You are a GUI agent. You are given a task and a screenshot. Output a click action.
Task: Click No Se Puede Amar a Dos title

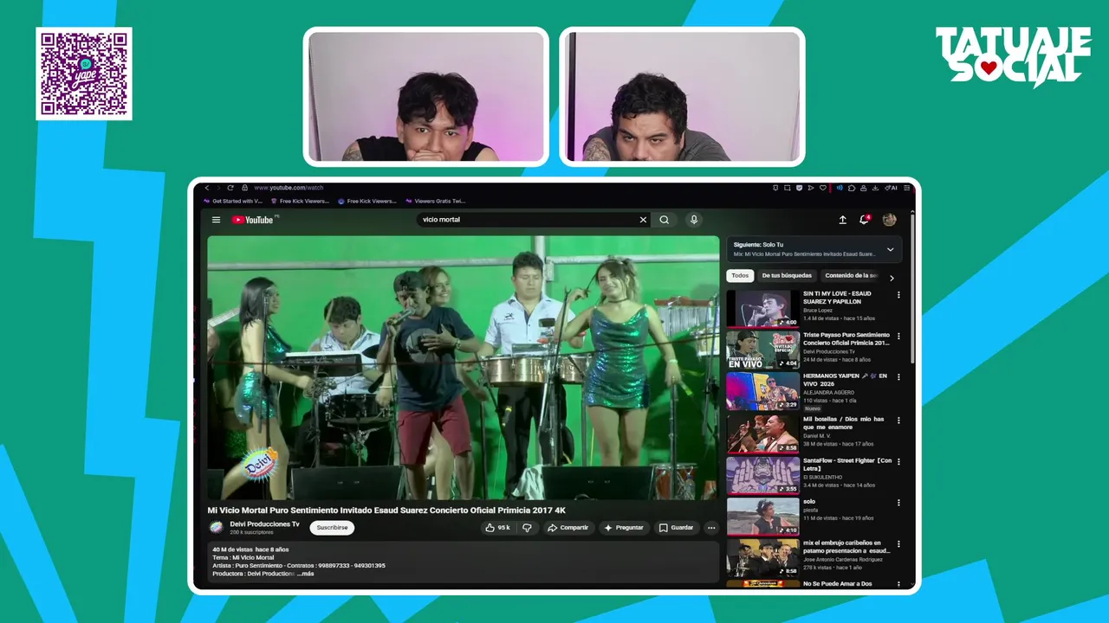[x=840, y=584]
